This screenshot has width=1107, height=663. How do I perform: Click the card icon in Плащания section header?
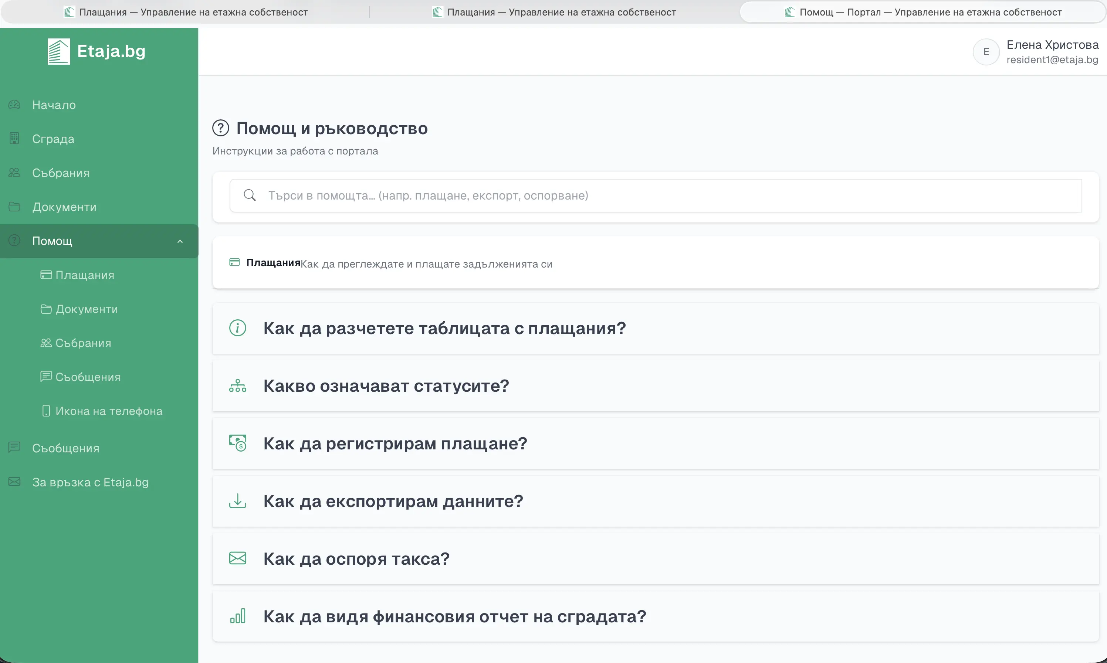[235, 262]
